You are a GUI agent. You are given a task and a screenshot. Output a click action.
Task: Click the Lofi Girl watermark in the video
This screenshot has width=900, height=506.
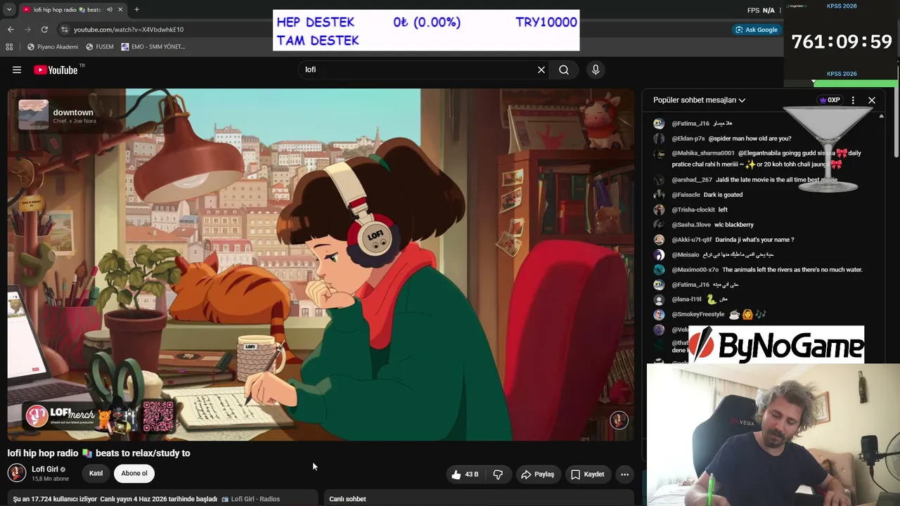619,420
